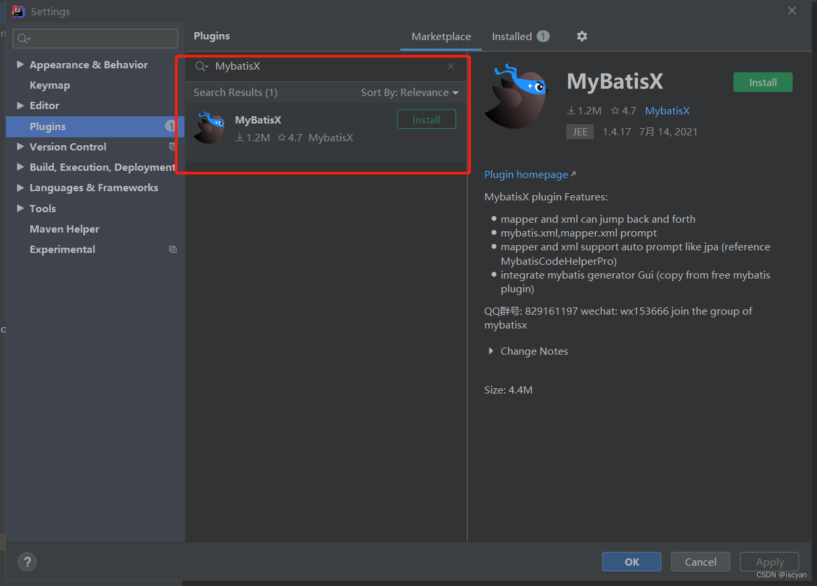Close the Settings dialog window
817x586 pixels.
point(792,11)
